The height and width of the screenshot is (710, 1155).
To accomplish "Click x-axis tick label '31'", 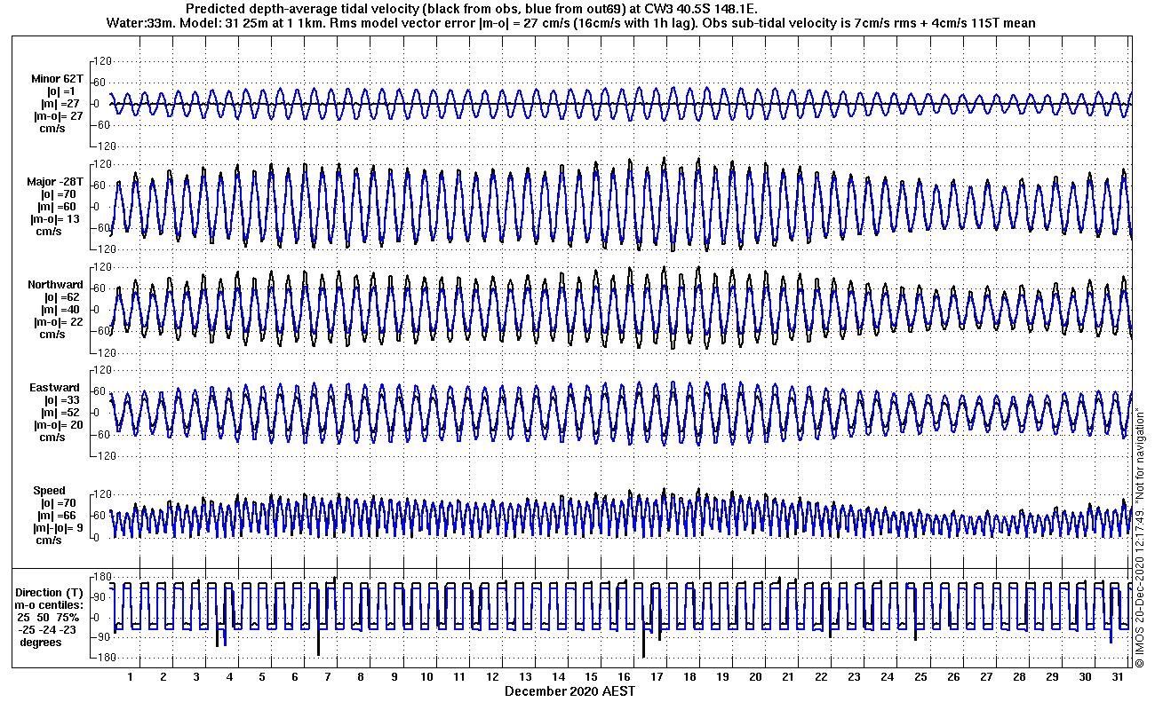I will [1117, 677].
